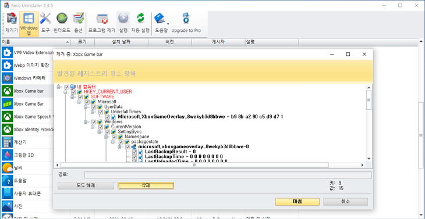425x219 pixels.
Task: Sort by 버전 version column
Action: (169, 42)
